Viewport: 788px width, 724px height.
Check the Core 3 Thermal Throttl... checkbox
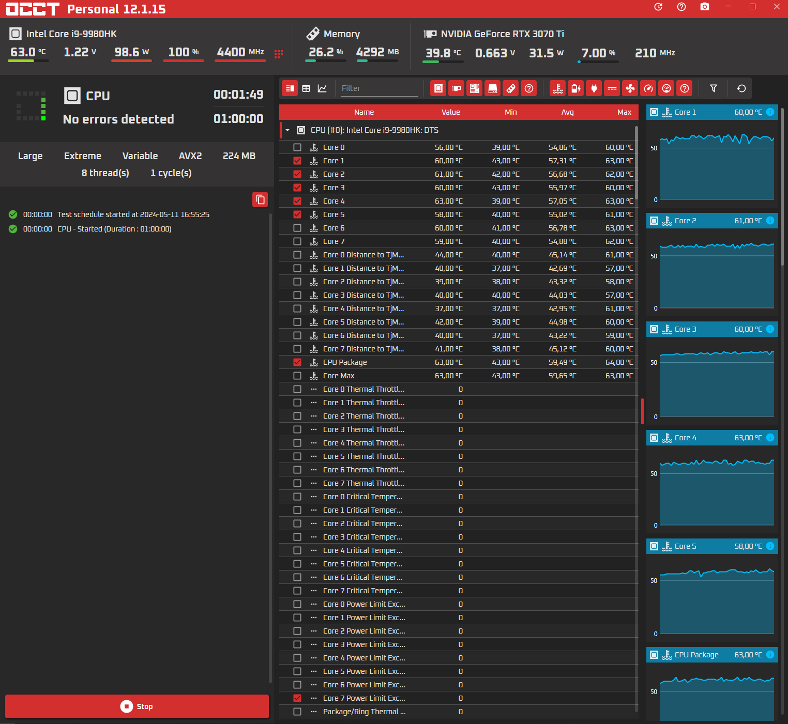click(x=297, y=429)
